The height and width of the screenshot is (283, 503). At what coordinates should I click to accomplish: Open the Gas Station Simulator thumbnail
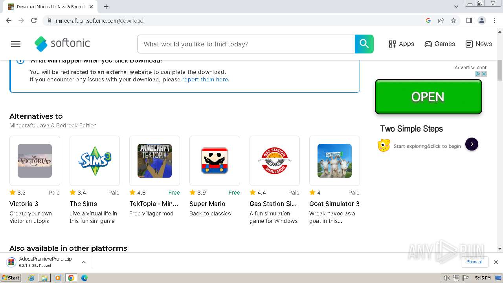275,161
